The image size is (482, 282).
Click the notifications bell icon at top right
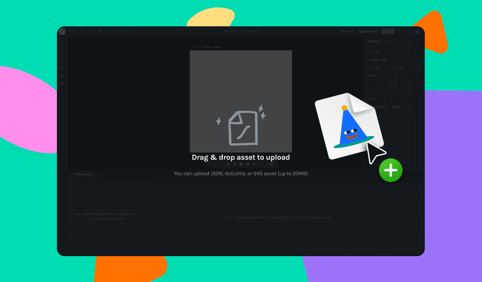click(x=409, y=31)
